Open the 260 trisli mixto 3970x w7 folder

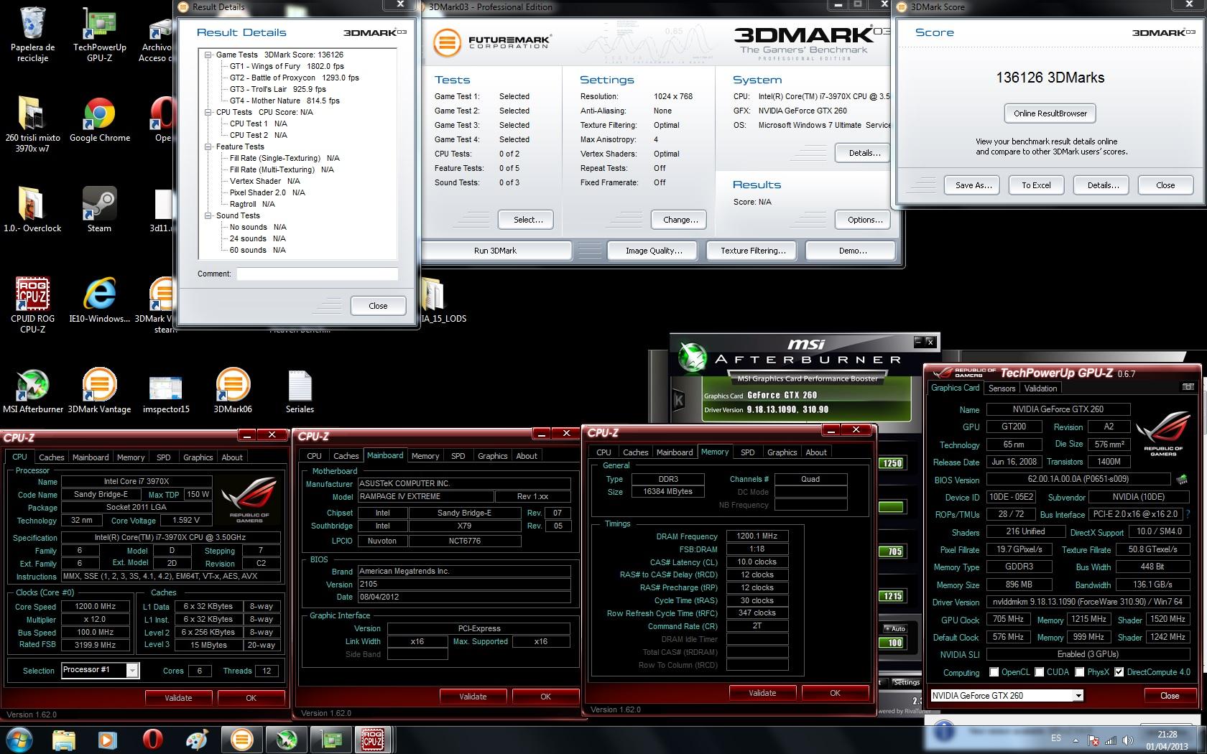pos(32,124)
